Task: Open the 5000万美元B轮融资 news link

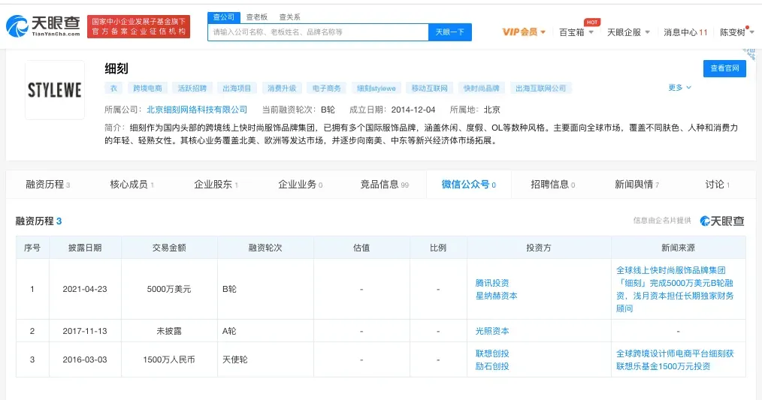Action: coord(675,290)
